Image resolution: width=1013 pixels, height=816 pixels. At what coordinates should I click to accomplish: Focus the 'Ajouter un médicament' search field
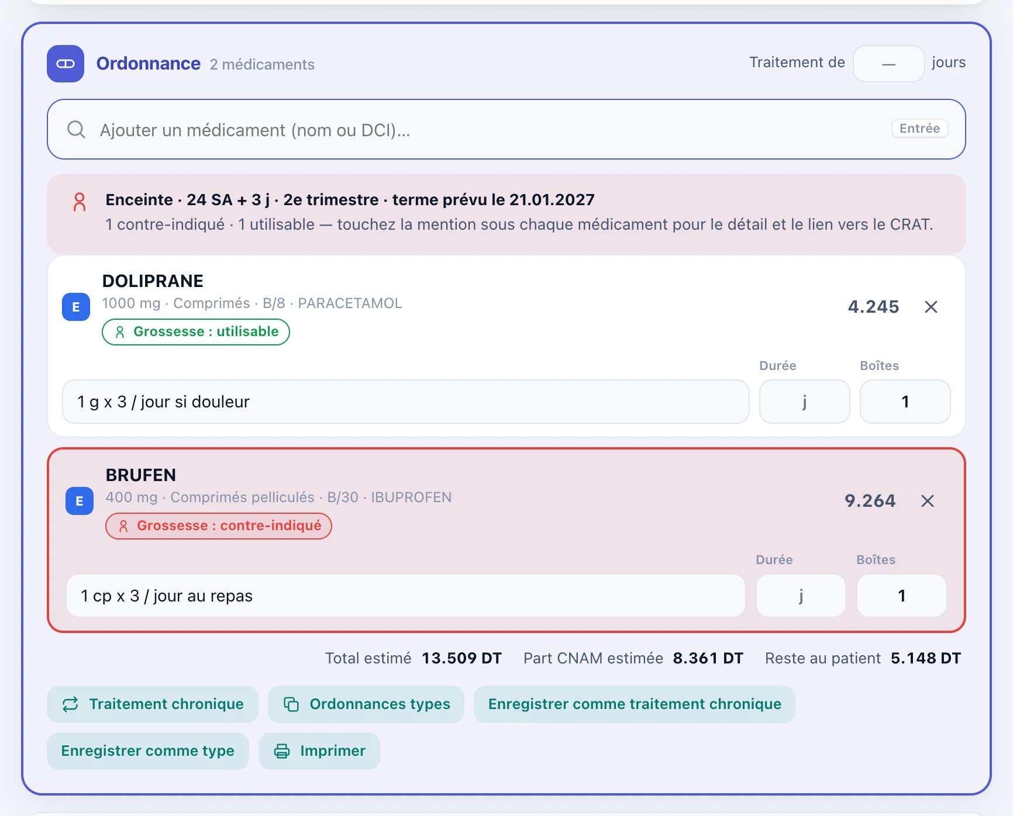(x=507, y=129)
